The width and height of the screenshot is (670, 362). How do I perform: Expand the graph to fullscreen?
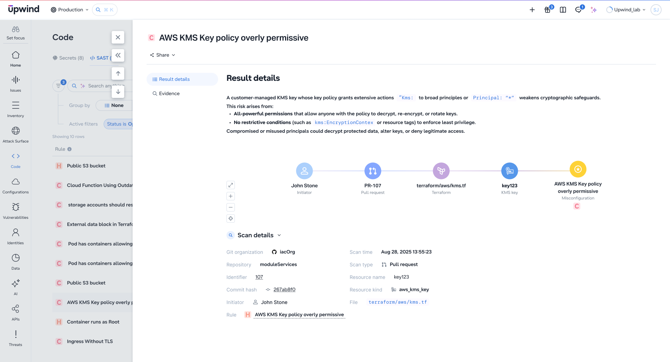tap(231, 185)
